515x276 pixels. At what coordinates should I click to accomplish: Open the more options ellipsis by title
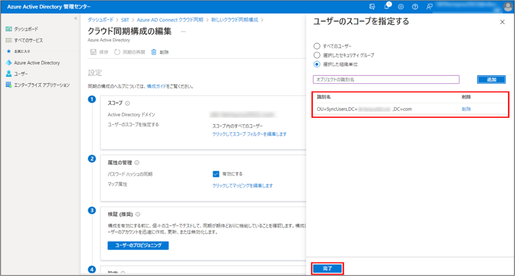point(183,32)
